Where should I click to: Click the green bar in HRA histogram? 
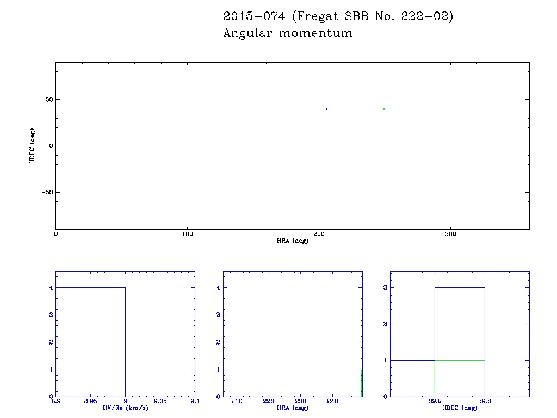[x=361, y=383]
